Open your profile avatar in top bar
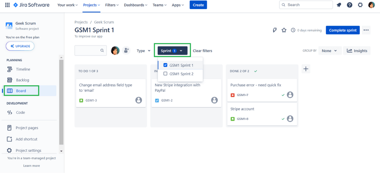This screenshot has height=173, width=380. (x=371, y=5)
